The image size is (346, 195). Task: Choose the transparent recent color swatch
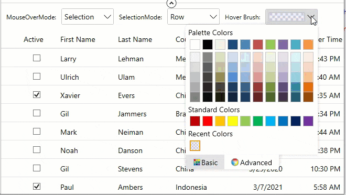[195, 146]
